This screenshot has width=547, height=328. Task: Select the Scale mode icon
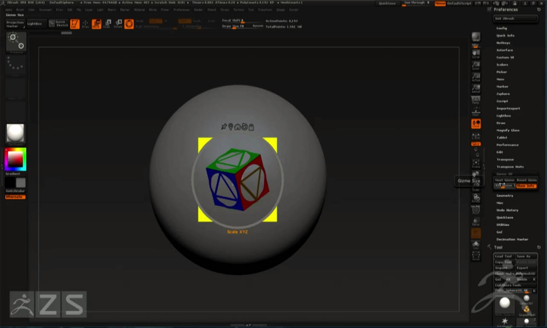[107, 24]
